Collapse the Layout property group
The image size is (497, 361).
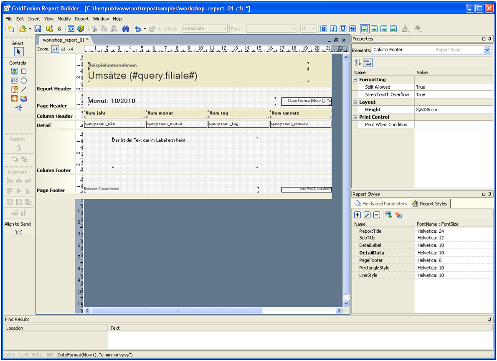tap(355, 102)
